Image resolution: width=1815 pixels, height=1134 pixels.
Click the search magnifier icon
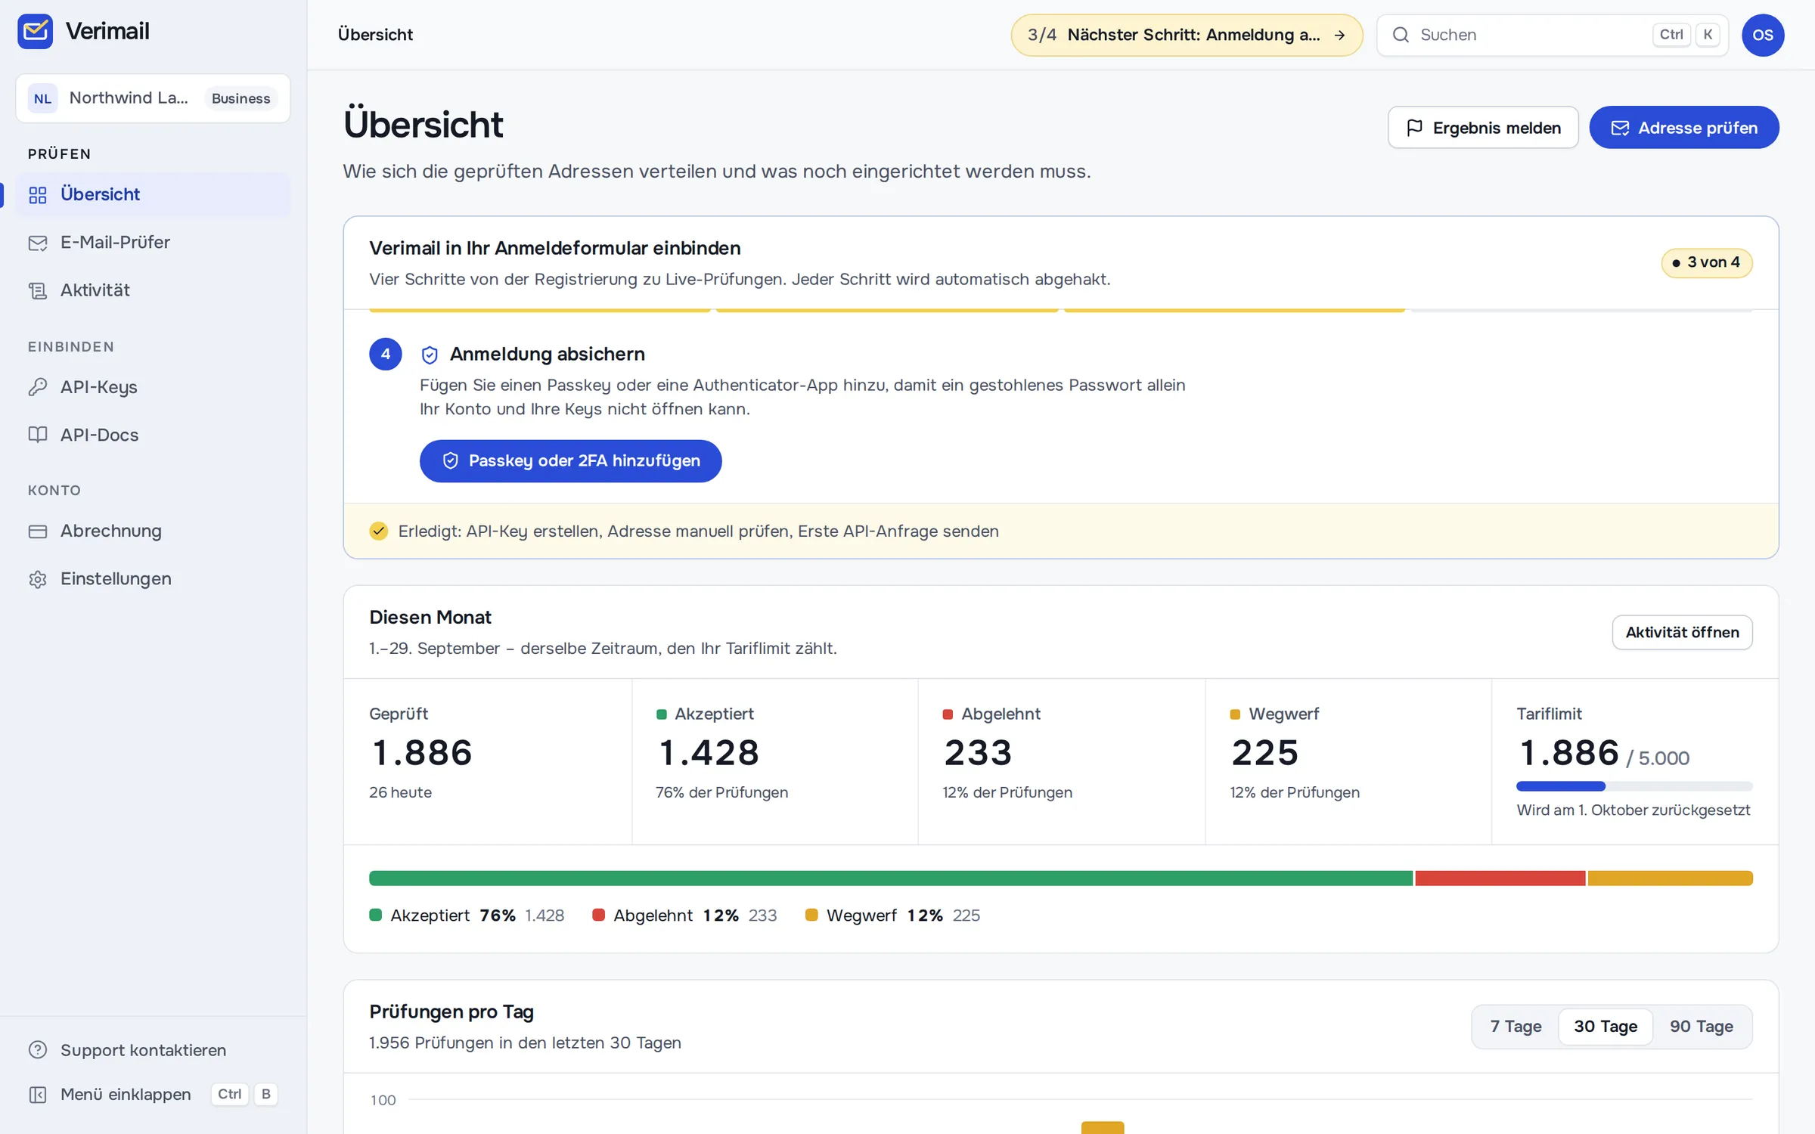(1401, 35)
